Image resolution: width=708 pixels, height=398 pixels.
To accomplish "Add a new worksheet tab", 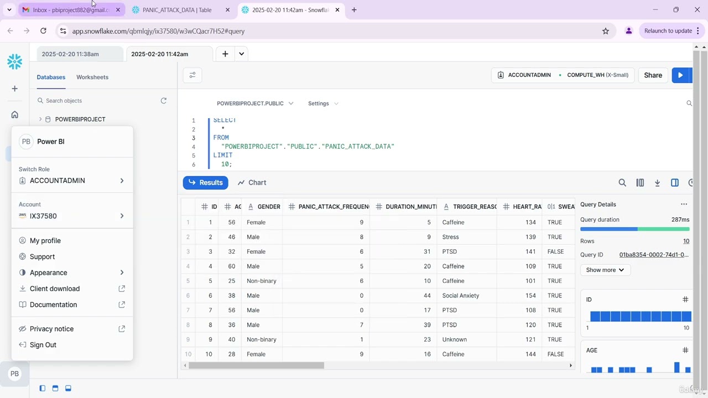I will pos(225,54).
